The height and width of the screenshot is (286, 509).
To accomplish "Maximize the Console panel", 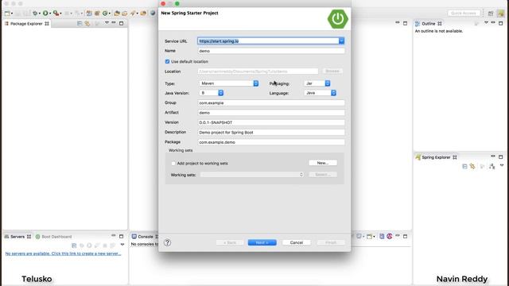I will pyautogui.click(x=405, y=237).
